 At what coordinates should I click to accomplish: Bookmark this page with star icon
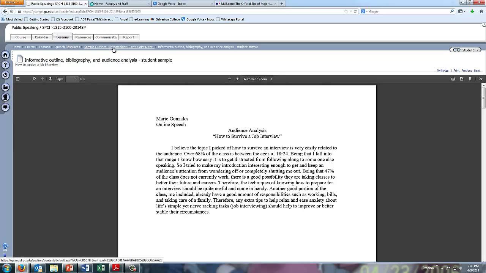pyautogui.click(x=346, y=11)
